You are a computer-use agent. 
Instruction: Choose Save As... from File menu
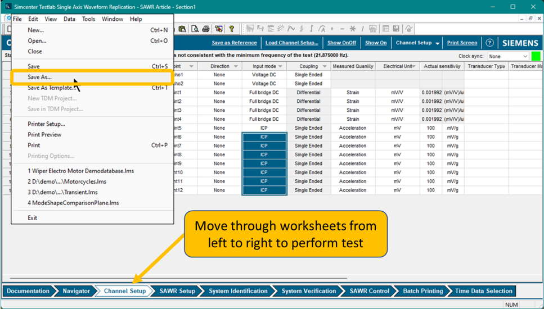click(x=40, y=77)
